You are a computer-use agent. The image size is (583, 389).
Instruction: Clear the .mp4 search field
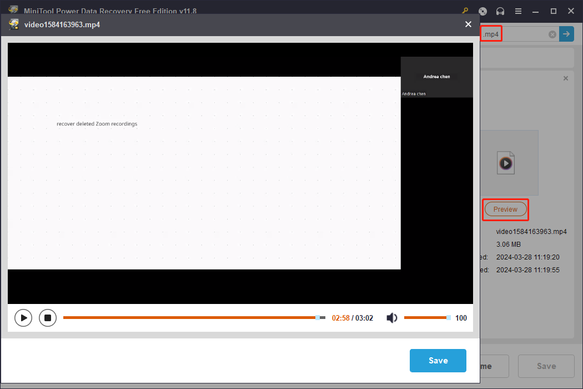click(552, 34)
